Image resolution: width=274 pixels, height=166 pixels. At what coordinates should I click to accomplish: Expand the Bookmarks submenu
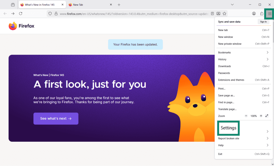click(243, 52)
